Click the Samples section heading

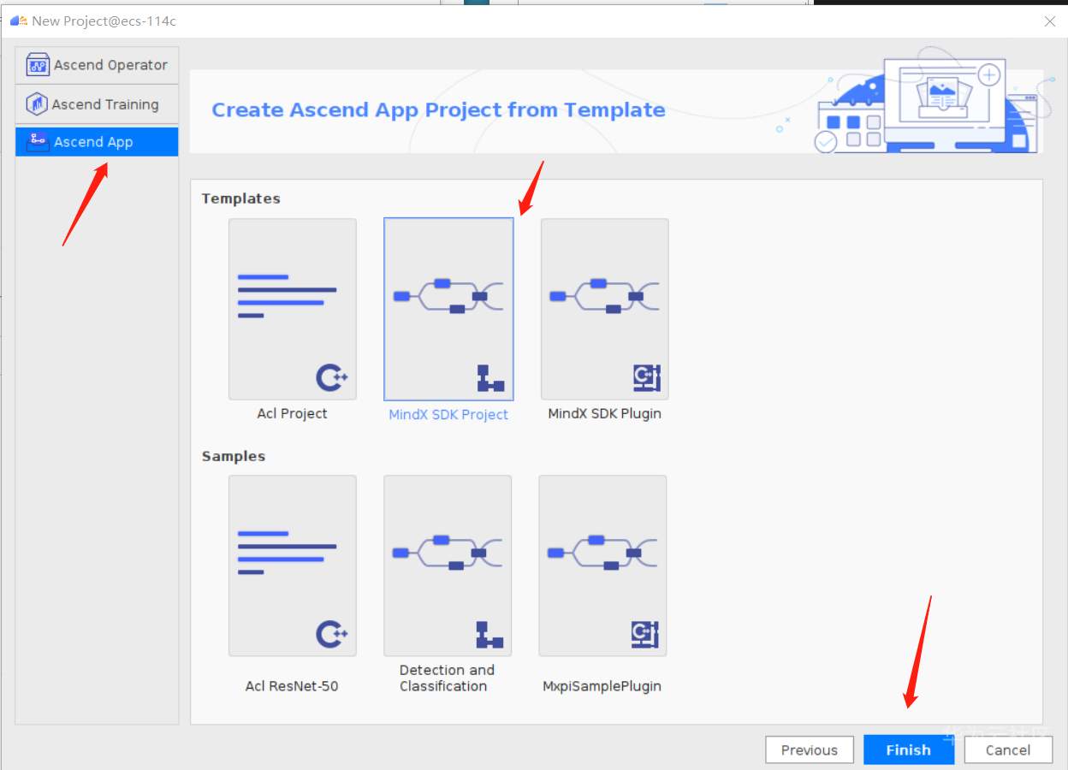[x=234, y=456]
